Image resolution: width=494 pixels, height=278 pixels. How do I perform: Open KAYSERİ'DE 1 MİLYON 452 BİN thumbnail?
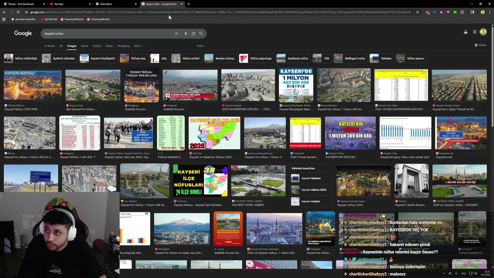point(296,85)
